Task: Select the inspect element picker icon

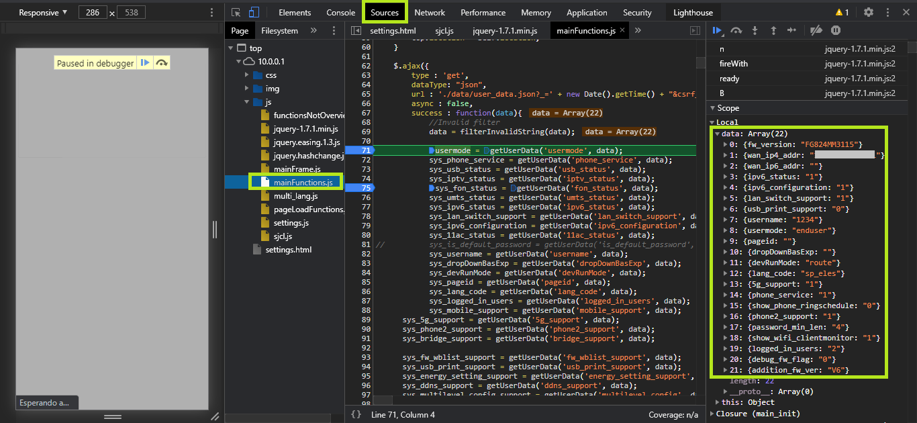Action: tap(236, 12)
